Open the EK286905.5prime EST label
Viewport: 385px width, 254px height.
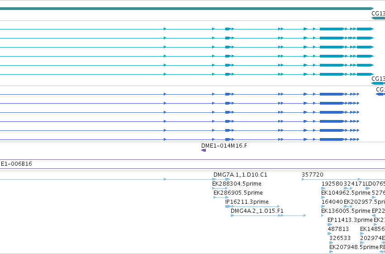[238, 193]
